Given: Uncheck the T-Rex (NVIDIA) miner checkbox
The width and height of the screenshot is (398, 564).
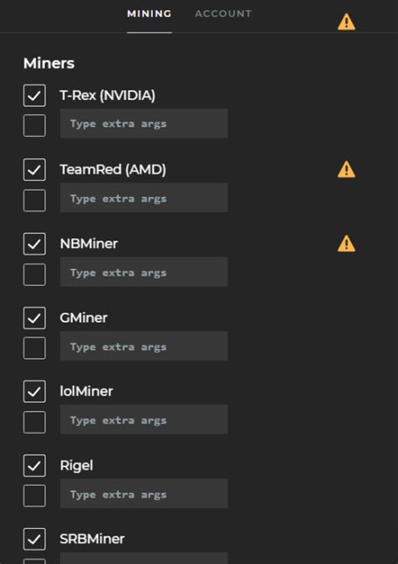Looking at the screenshot, I should [x=34, y=95].
